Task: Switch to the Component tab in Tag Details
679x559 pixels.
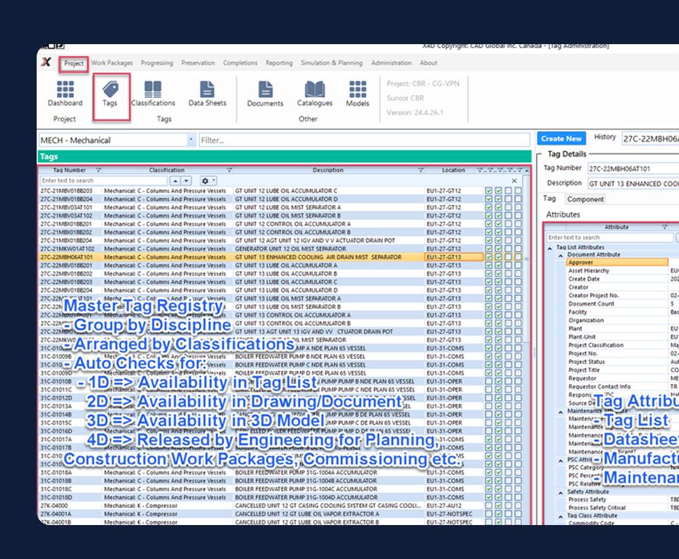Action: point(585,199)
